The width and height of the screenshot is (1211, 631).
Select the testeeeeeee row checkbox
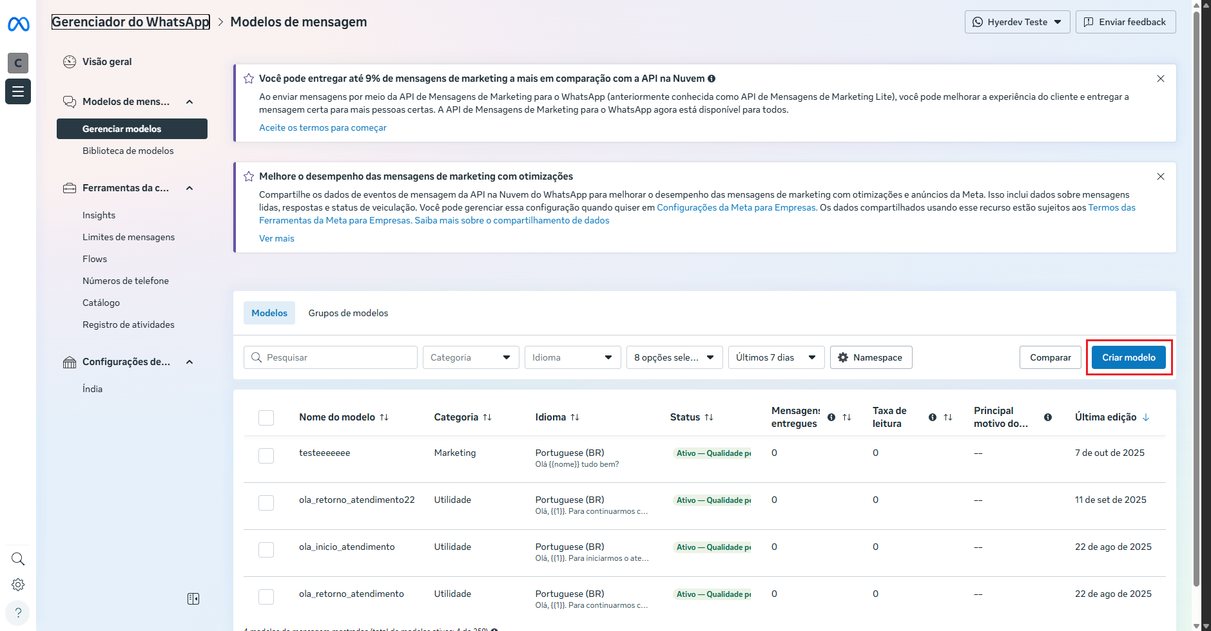click(x=266, y=456)
